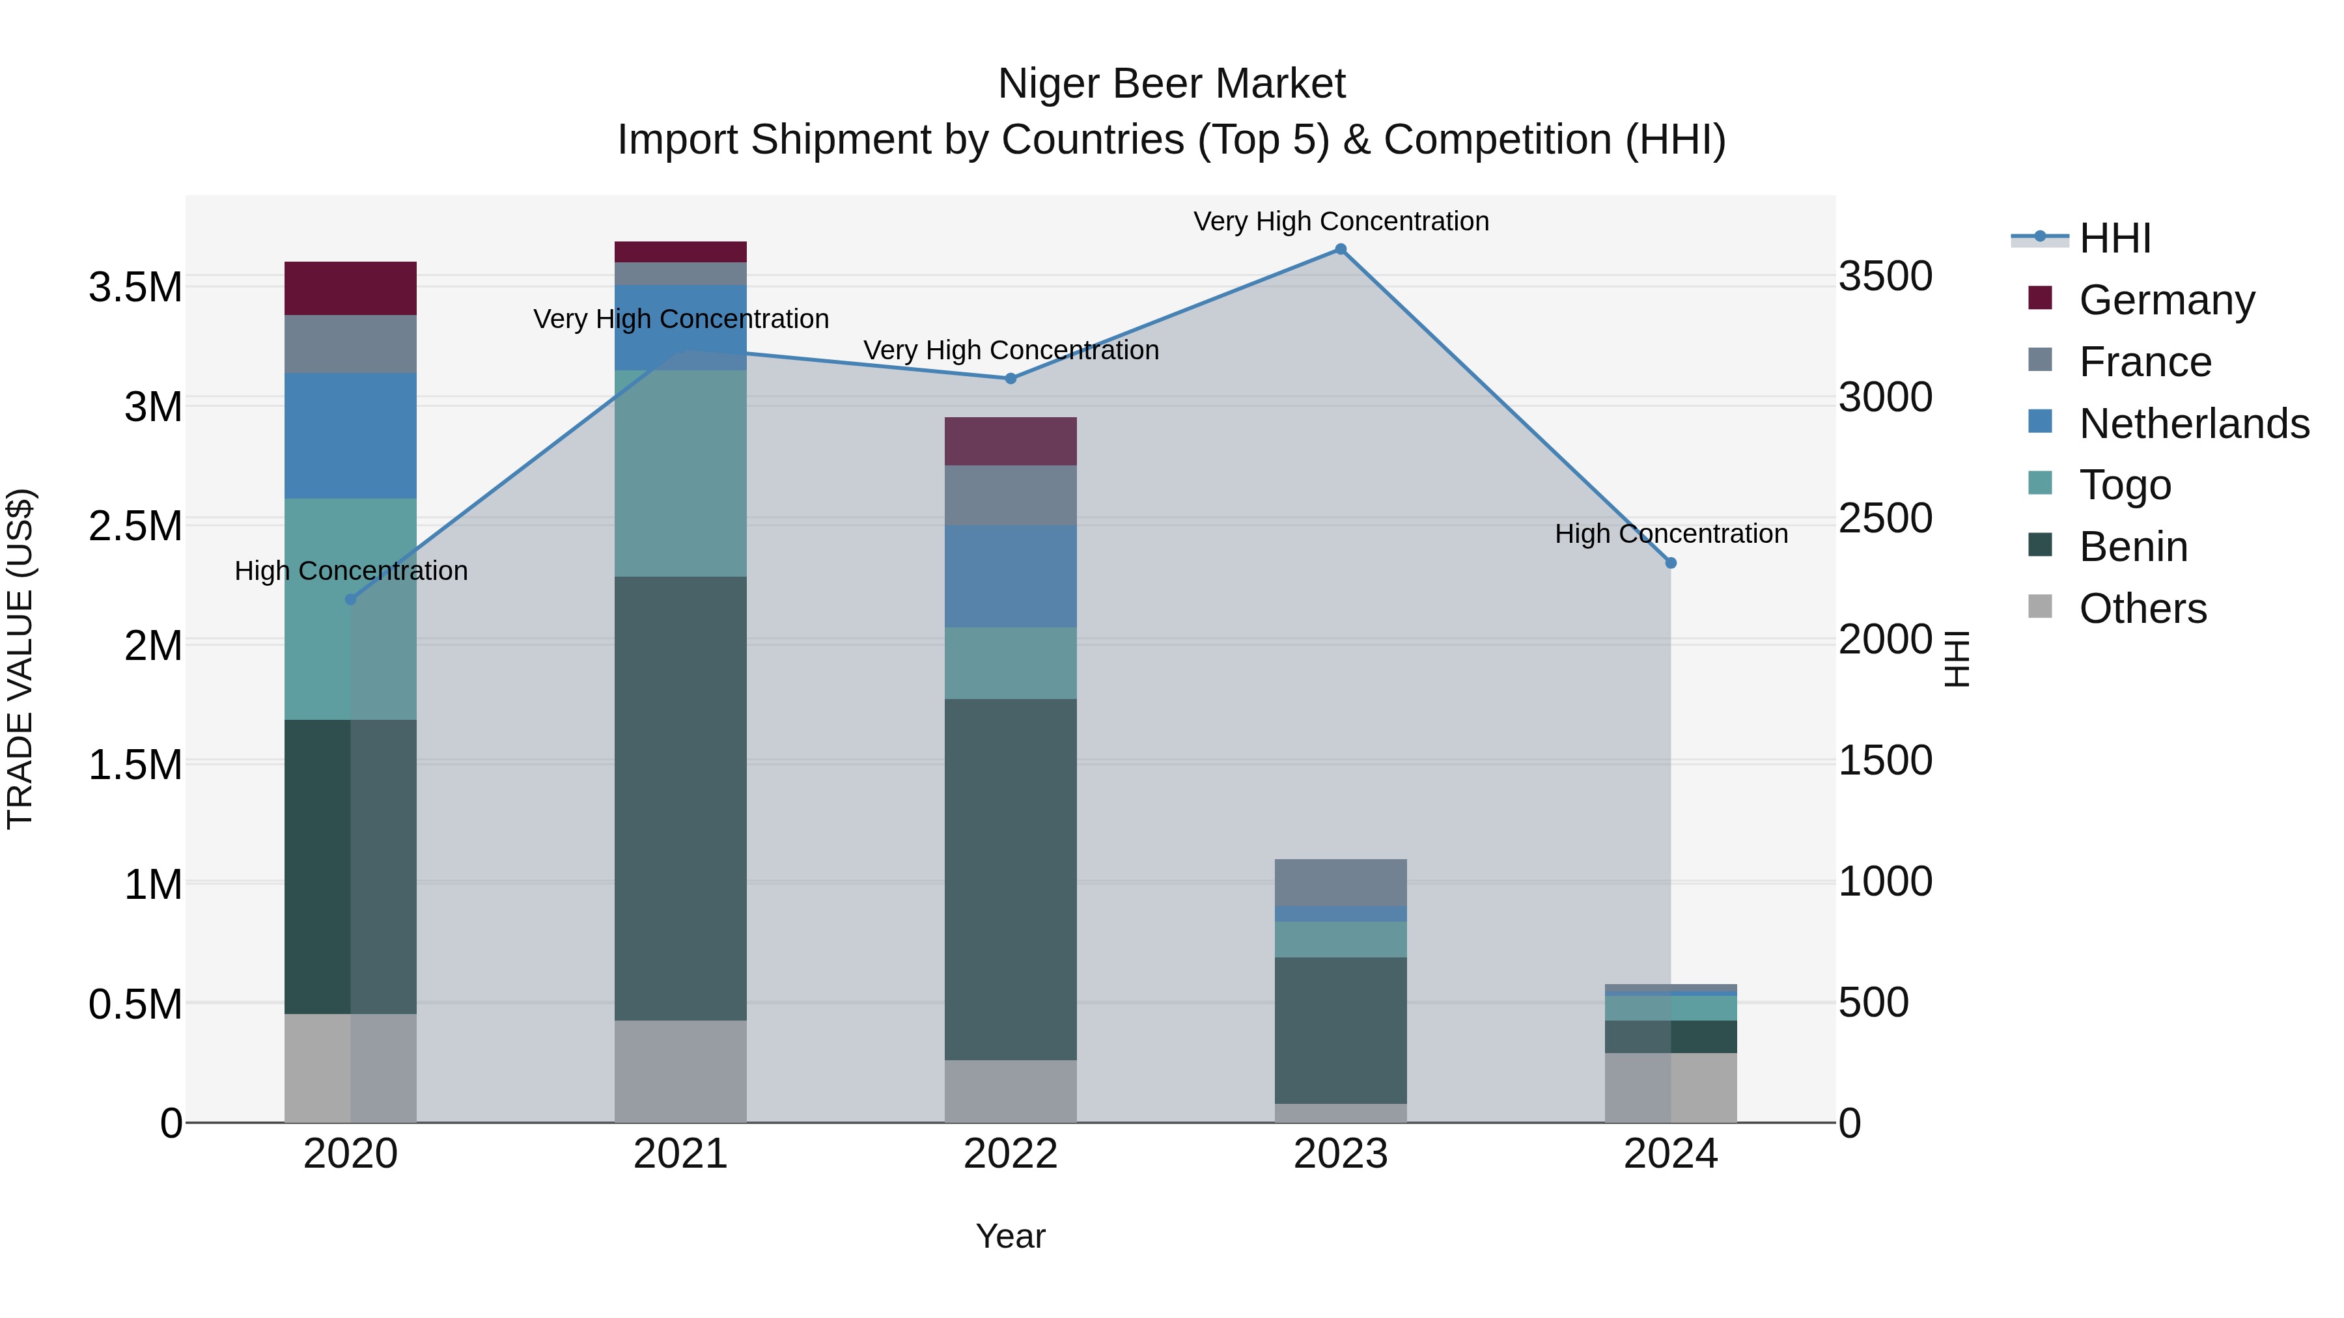Click the Germany color swatch in legend
The image size is (2344, 1318).
click(x=2040, y=298)
